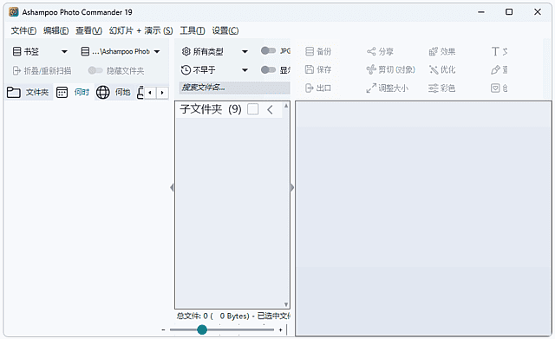The width and height of the screenshot is (555, 339).
Task: Click the 不早于 clock icon
Action: point(186,70)
